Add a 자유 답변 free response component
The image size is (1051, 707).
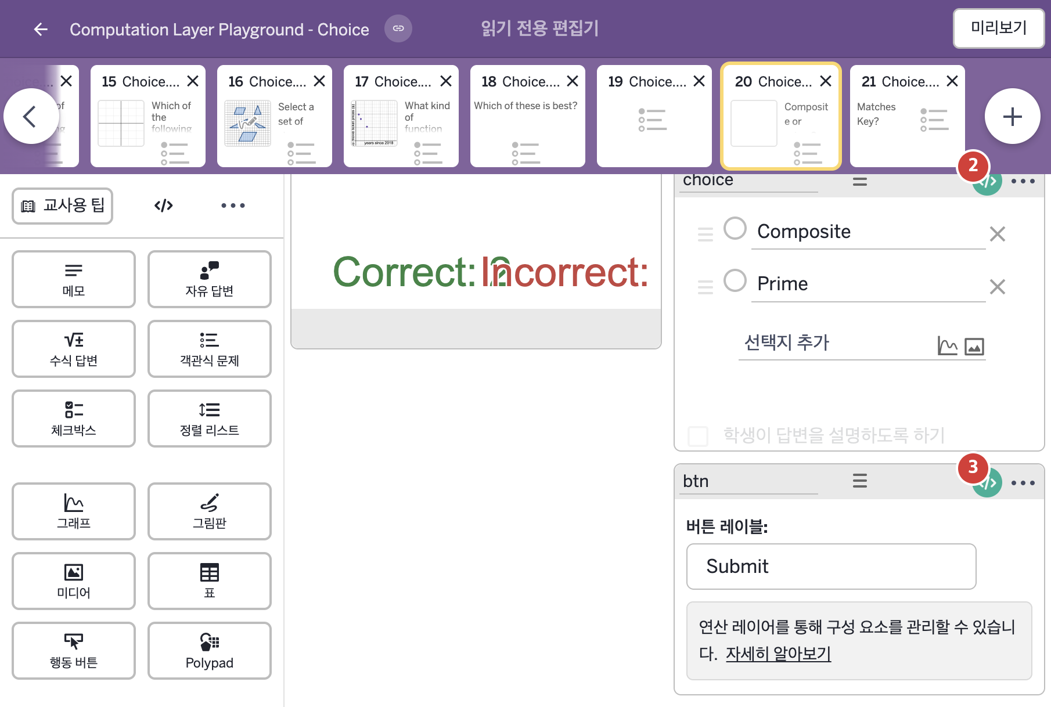pos(210,279)
